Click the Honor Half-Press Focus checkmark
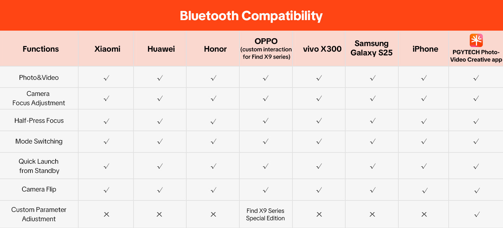The height and width of the screenshot is (228, 503). 213,121
